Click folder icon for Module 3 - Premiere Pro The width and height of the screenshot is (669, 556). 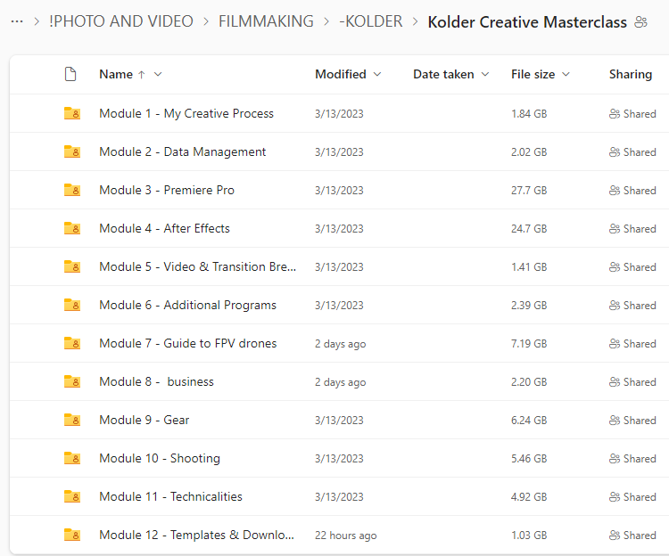point(72,190)
